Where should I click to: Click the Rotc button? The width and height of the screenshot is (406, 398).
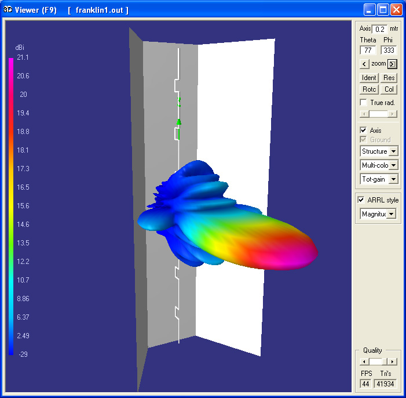pos(369,89)
